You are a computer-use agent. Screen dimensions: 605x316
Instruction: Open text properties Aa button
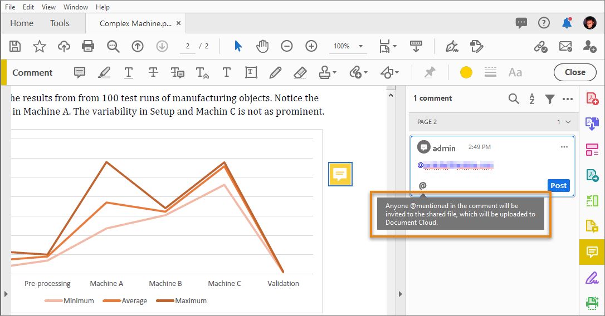point(515,72)
